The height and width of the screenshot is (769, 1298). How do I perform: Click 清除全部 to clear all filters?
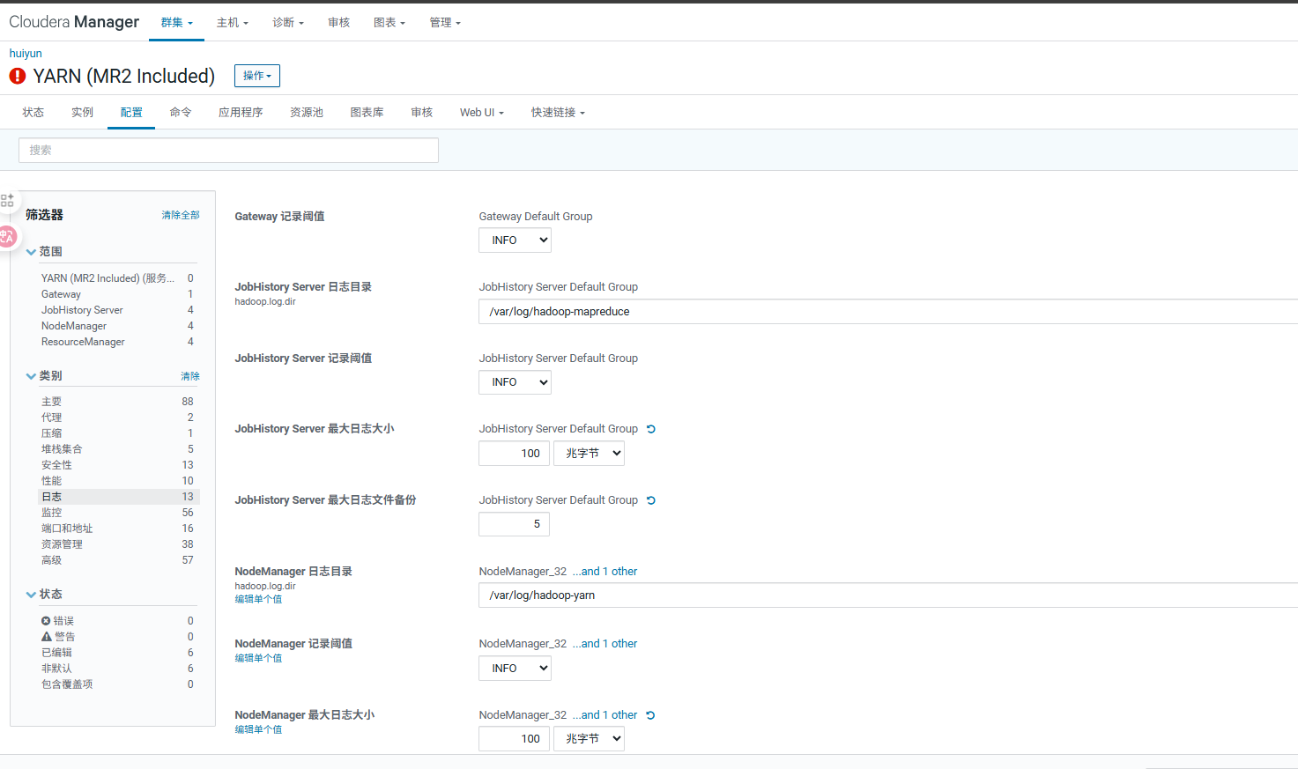[x=181, y=215]
